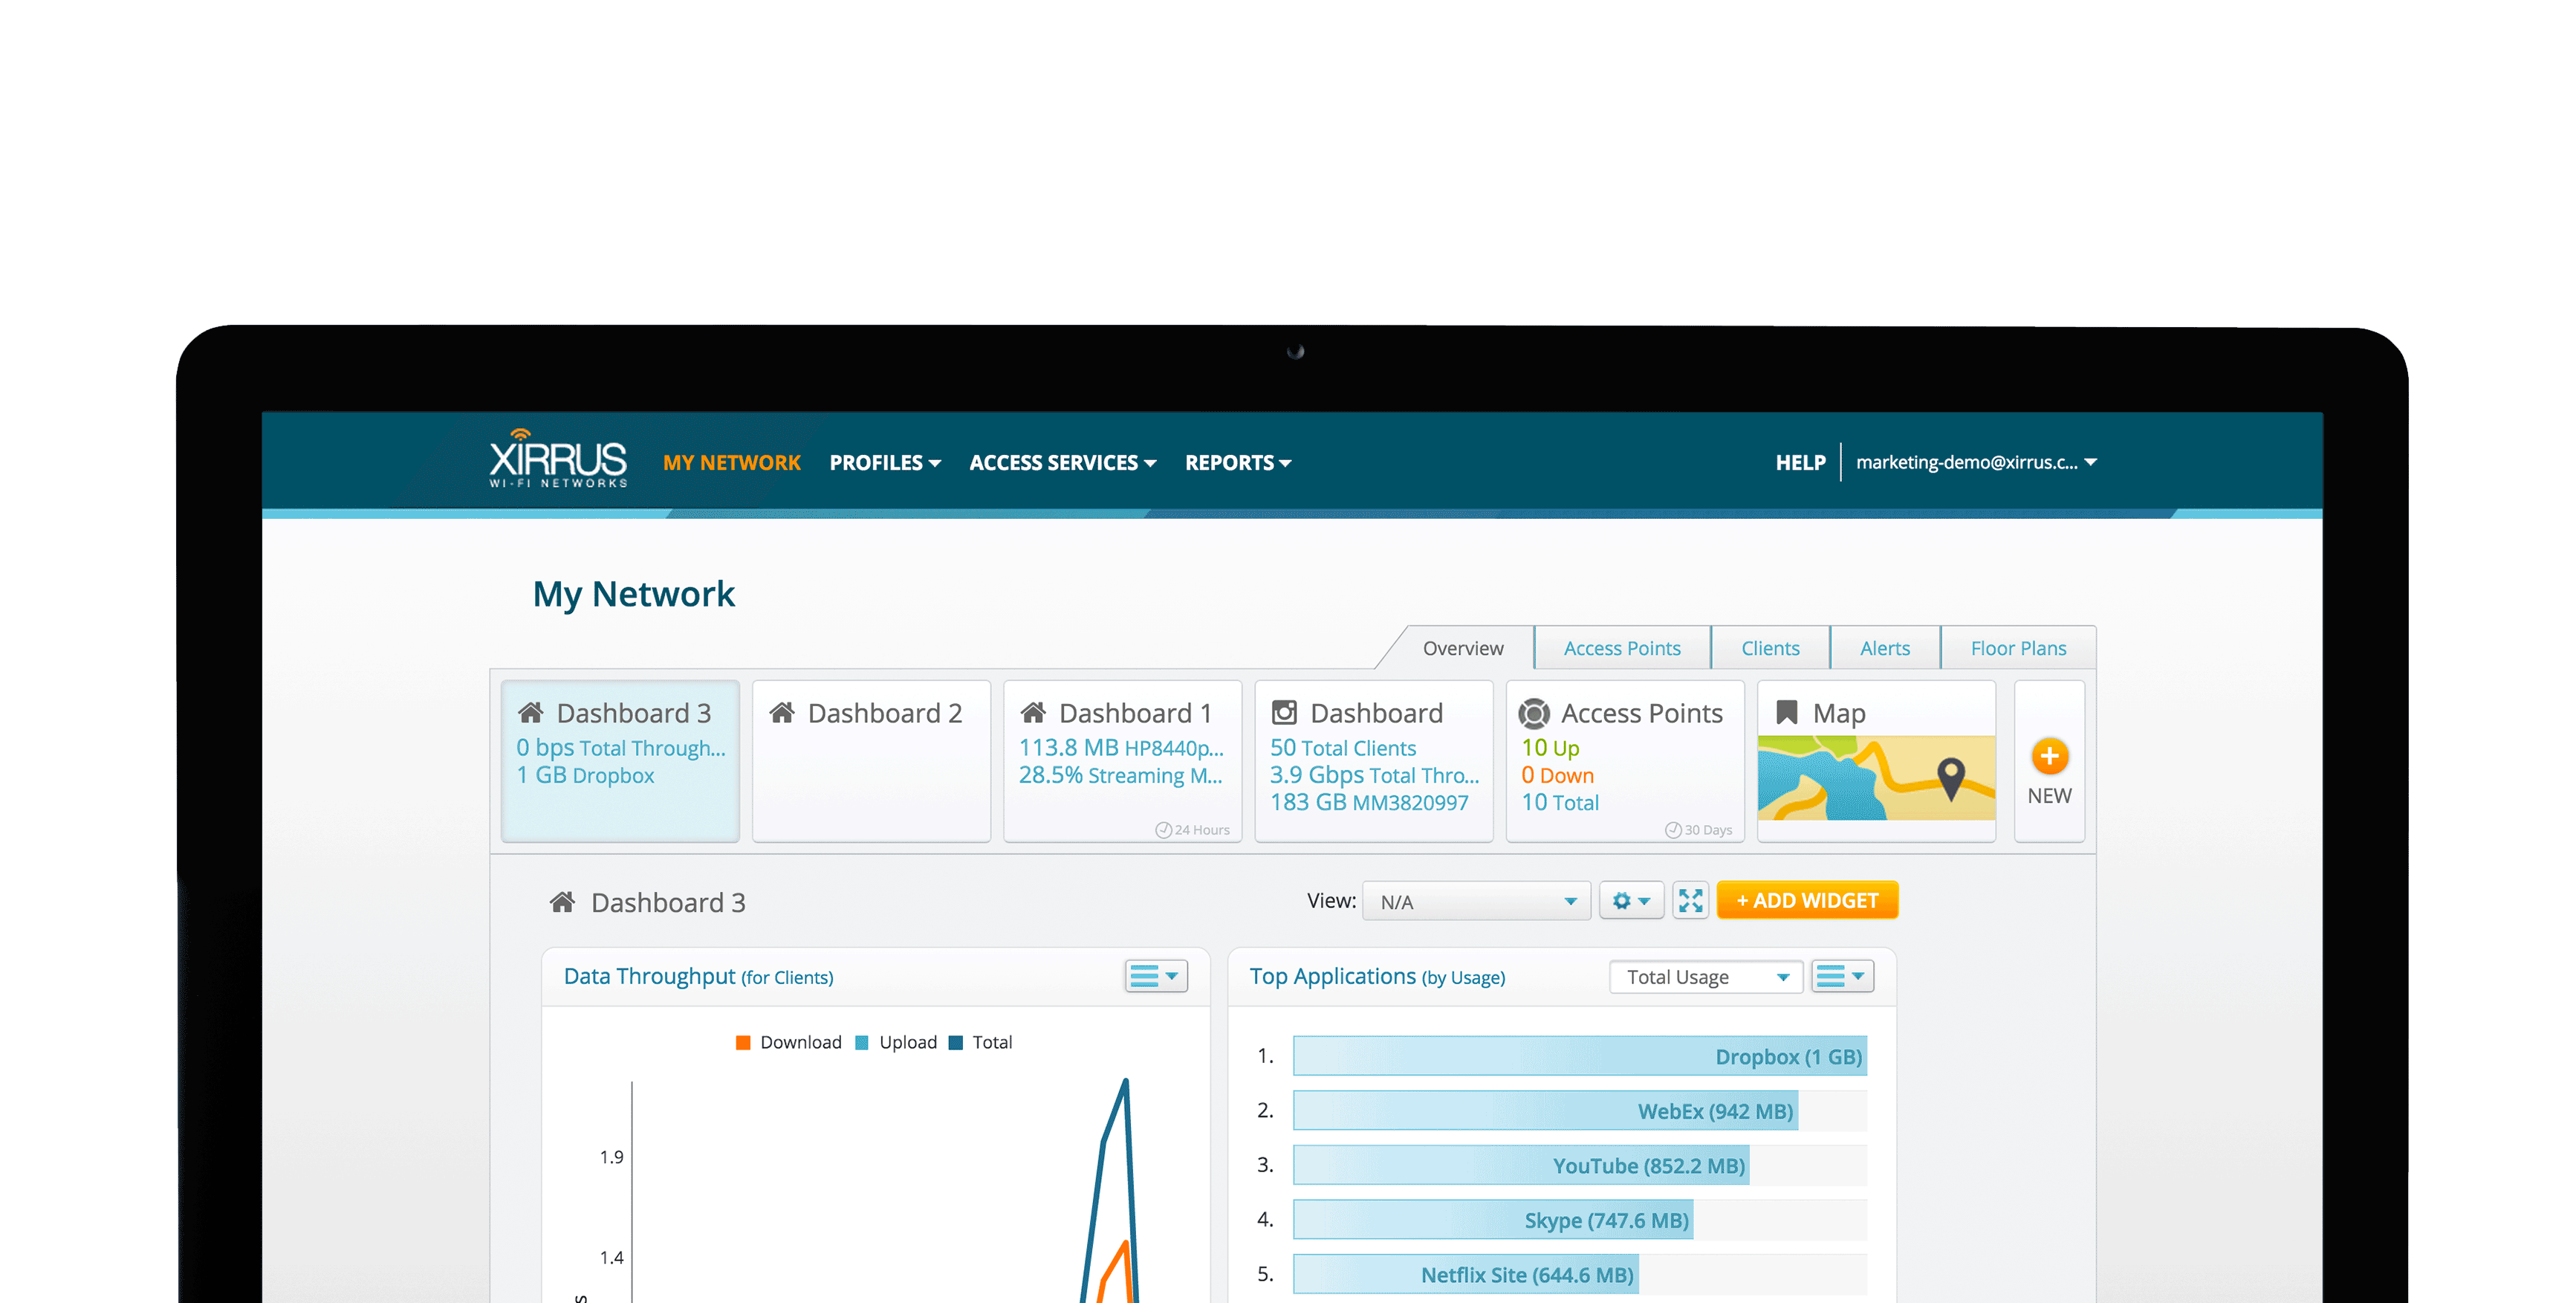Click '10 Total' text
Screen dimensions: 2576x1303
1560,803
